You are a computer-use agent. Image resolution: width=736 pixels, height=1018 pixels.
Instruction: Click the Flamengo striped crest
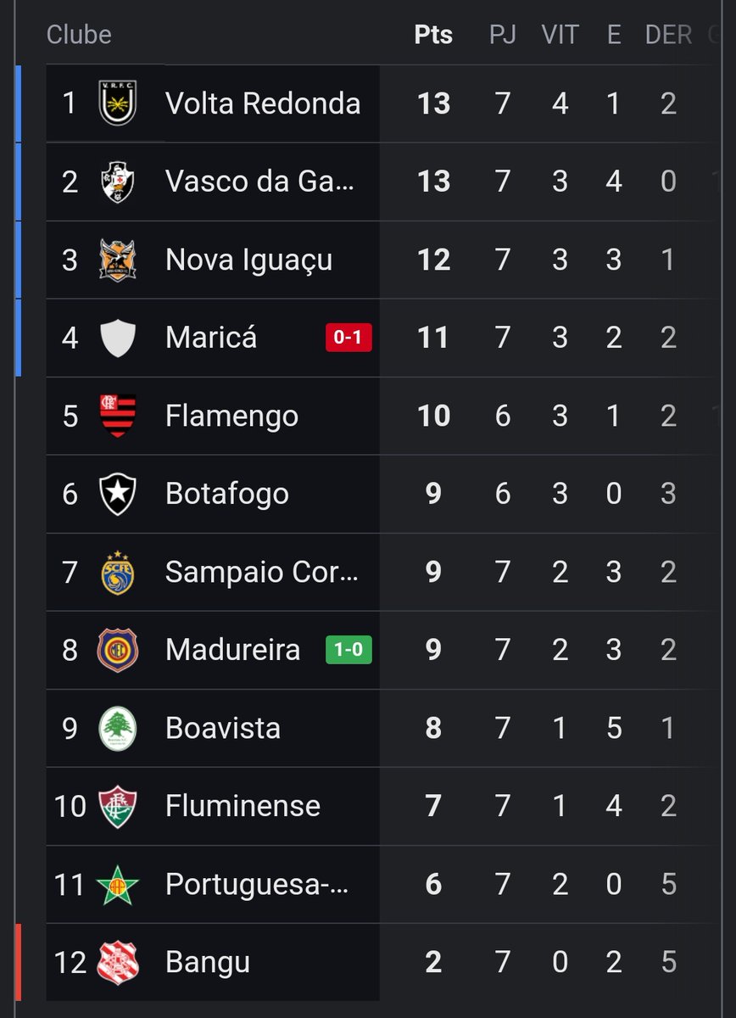118,416
